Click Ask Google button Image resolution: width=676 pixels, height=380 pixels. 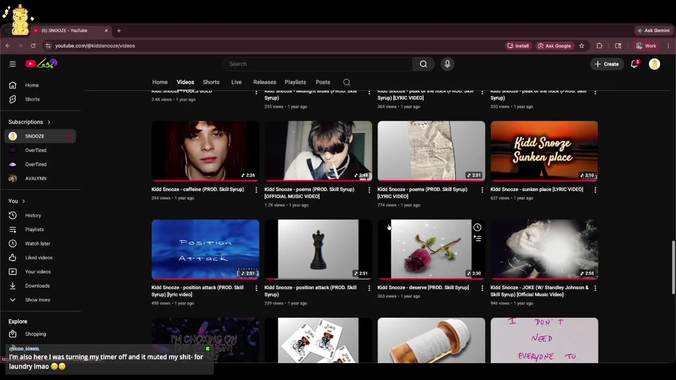[554, 46]
